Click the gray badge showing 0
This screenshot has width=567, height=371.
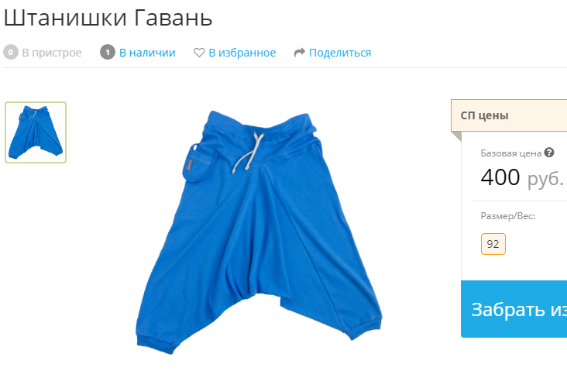[11, 53]
